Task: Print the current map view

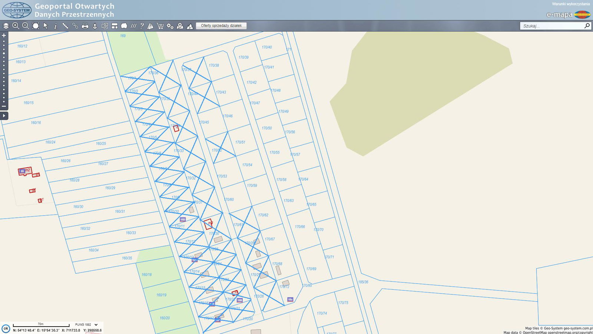Action: coord(85,26)
